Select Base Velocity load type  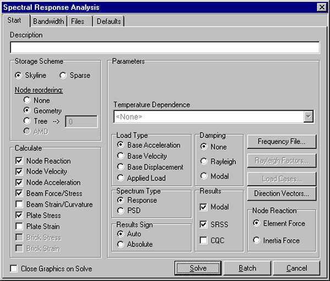121,156
